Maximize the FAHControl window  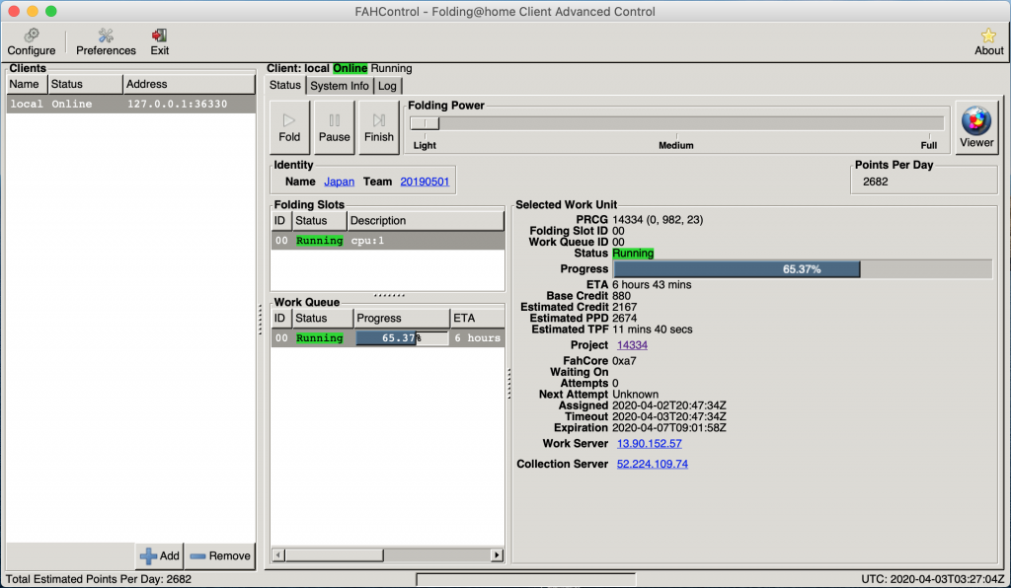(x=51, y=11)
